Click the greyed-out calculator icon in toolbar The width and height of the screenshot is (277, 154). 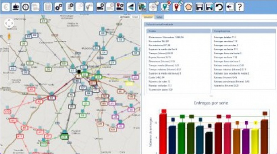(x=48, y=7)
